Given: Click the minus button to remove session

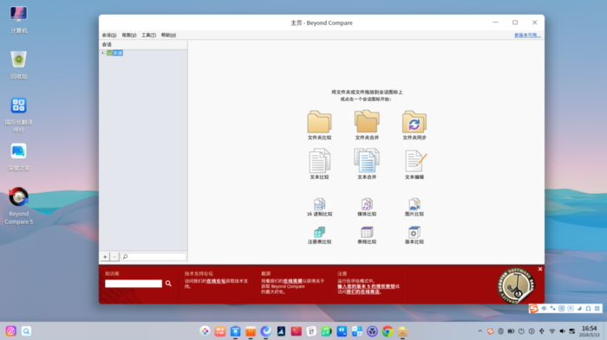Looking at the screenshot, I should point(114,257).
